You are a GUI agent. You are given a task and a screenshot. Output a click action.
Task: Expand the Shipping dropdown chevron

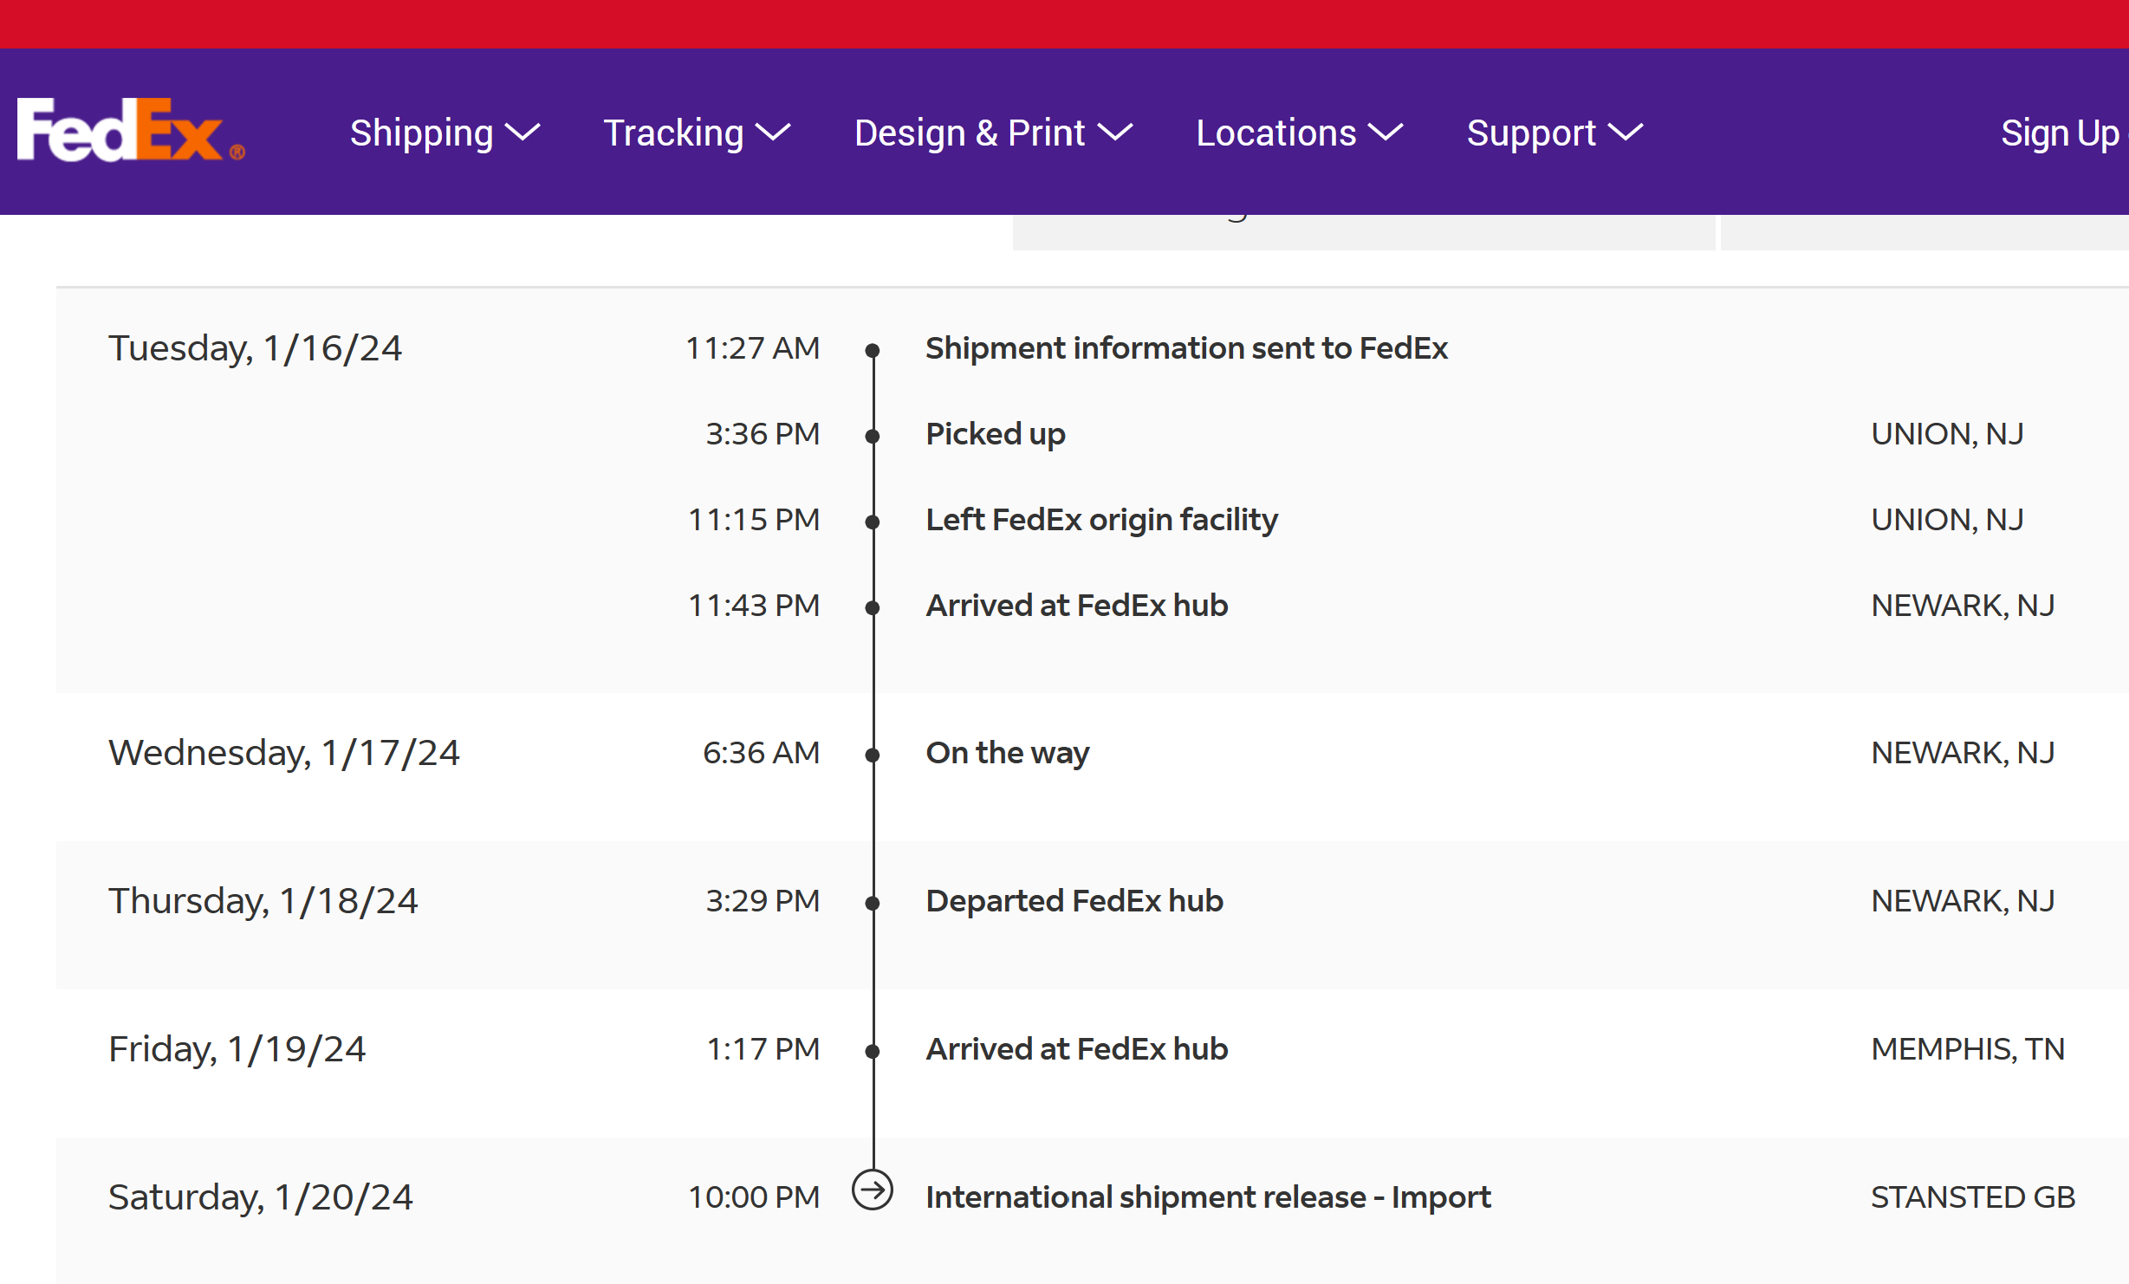click(x=523, y=133)
